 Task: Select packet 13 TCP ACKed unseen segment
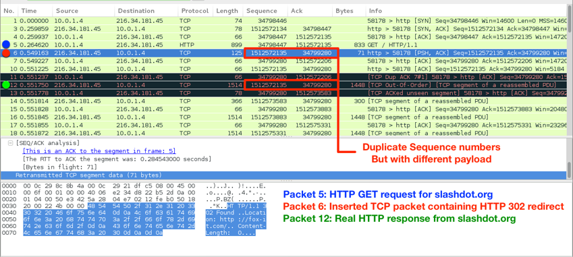point(284,93)
